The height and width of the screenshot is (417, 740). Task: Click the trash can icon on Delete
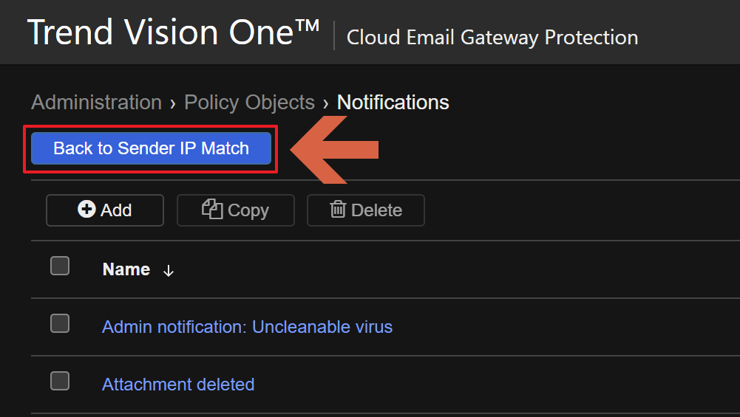tap(338, 210)
